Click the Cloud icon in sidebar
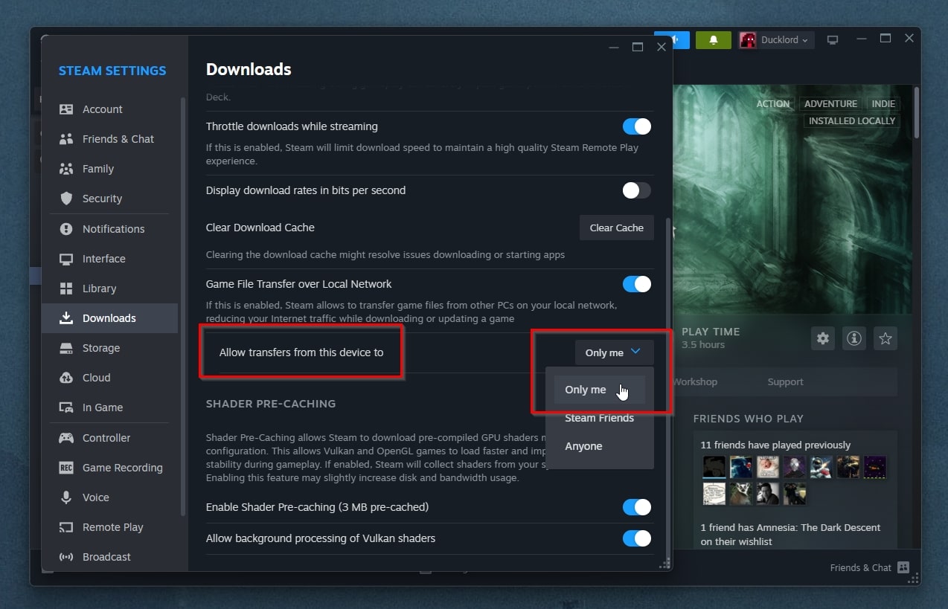This screenshot has width=948, height=609. pos(66,378)
